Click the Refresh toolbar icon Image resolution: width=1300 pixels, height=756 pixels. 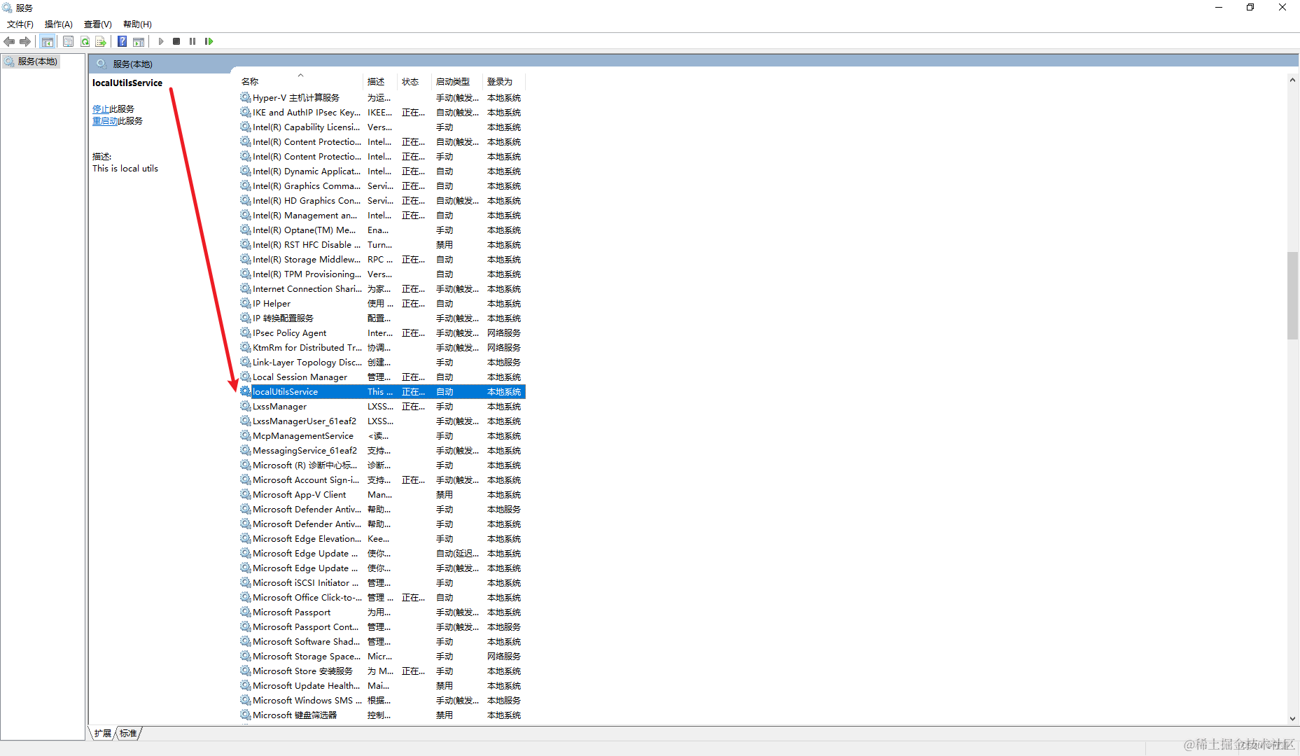tap(85, 41)
